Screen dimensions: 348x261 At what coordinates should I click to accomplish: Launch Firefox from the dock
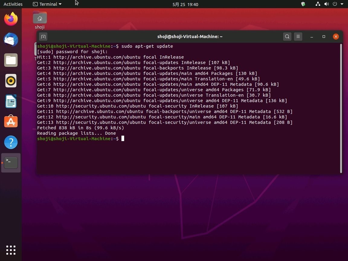tap(11, 19)
